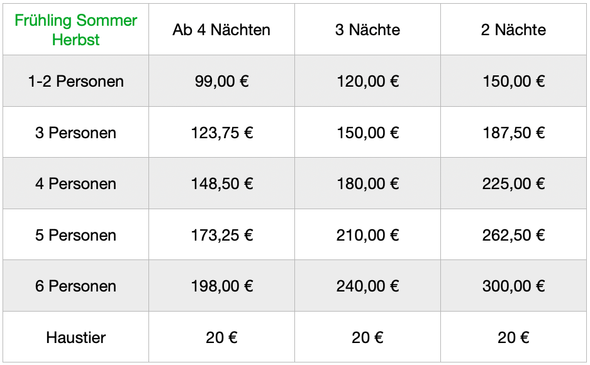Image resolution: width=590 pixels, height=365 pixels.
Task: Click the 1-2 Personen row label
Action: click(75, 81)
